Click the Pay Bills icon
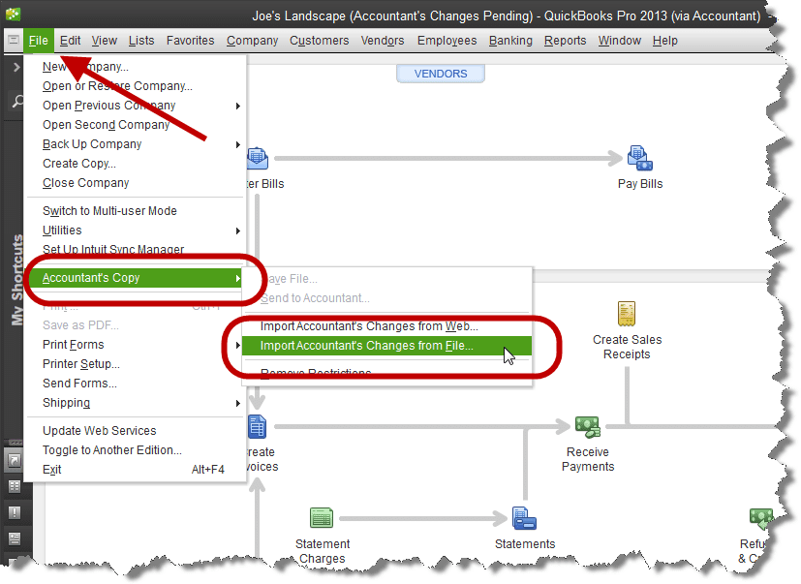Screen dimensions: 801x584 click(639, 159)
